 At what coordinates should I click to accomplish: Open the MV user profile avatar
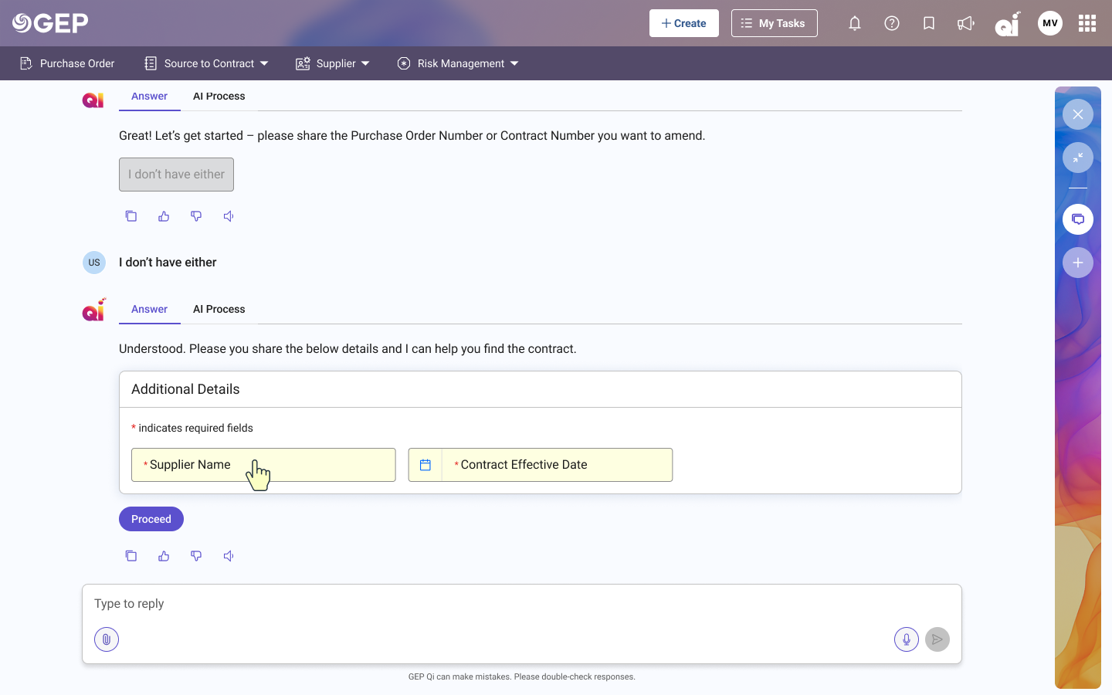(x=1050, y=23)
